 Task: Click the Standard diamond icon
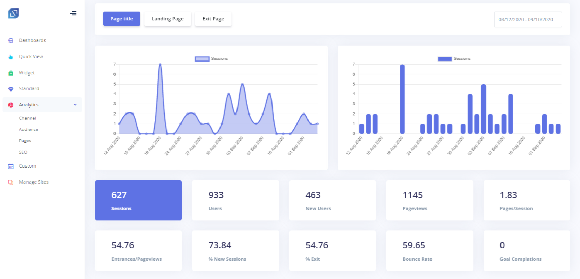(11, 89)
